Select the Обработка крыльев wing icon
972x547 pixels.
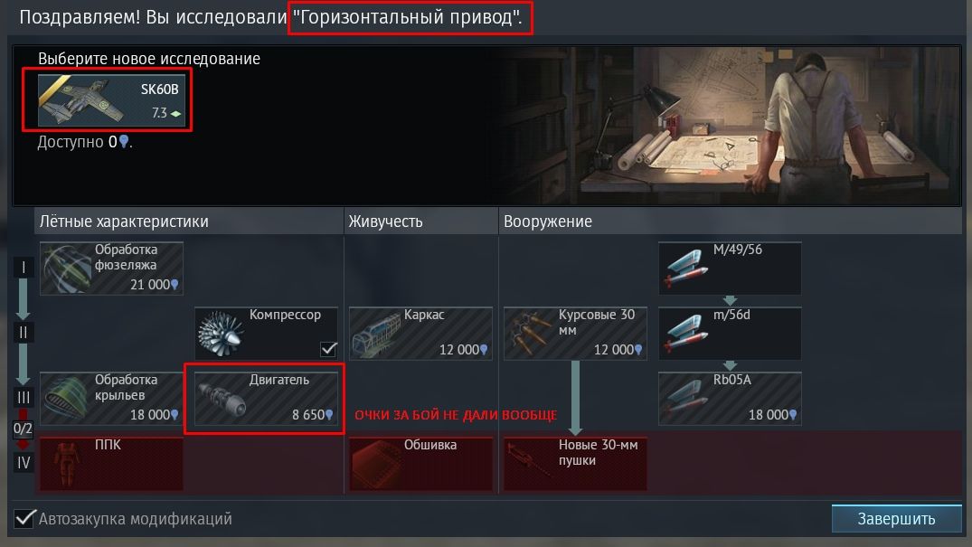67,400
